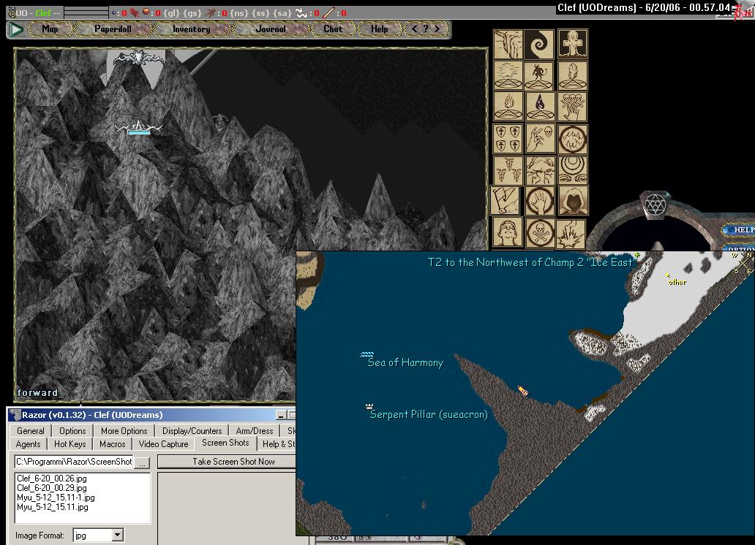Click the cyan health bar above character

pos(139,132)
